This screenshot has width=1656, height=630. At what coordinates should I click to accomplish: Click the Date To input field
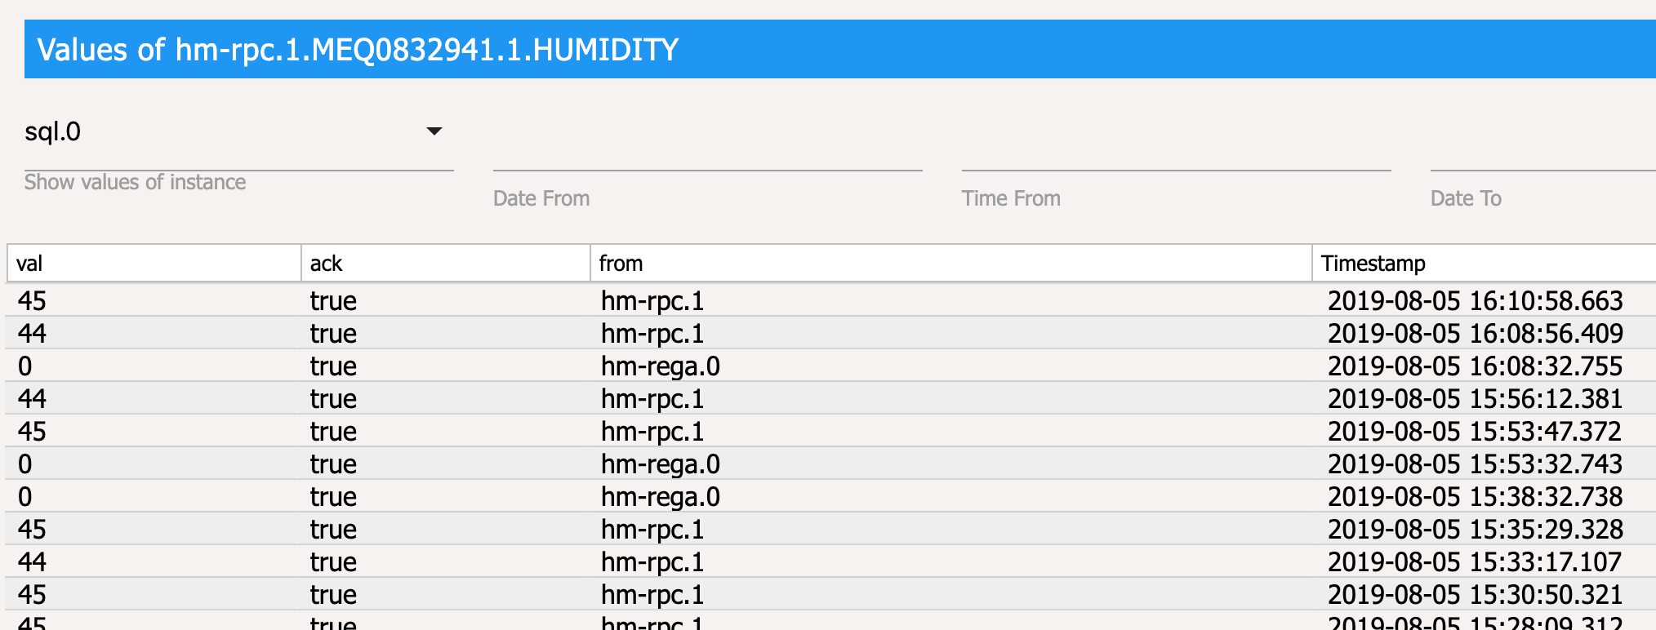click(1542, 152)
